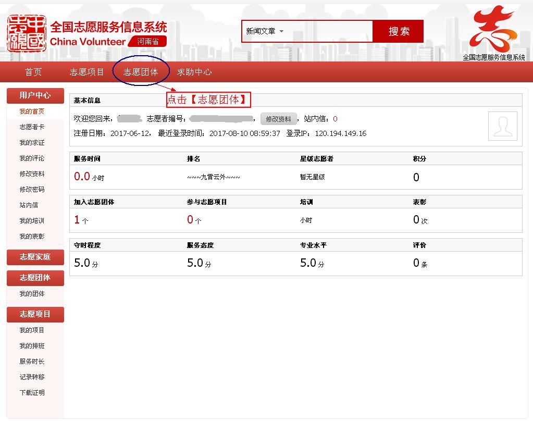Open the 志愿项目 navigation tab
The height and width of the screenshot is (422, 533).
pos(87,72)
